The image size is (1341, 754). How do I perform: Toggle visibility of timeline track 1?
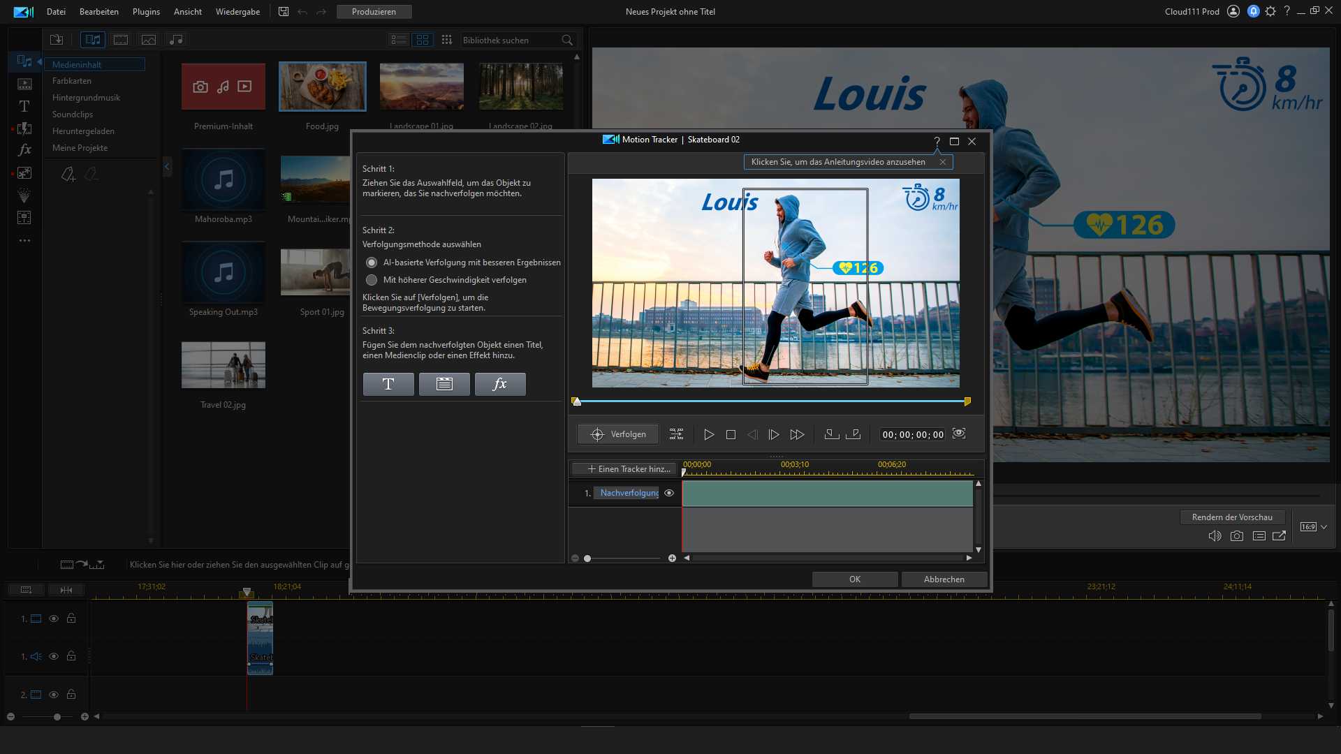pyautogui.click(x=54, y=619)
